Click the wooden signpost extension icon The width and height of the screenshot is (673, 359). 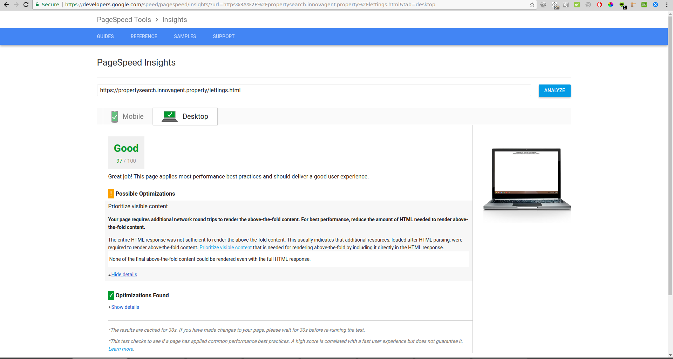(x=633, y=5)
